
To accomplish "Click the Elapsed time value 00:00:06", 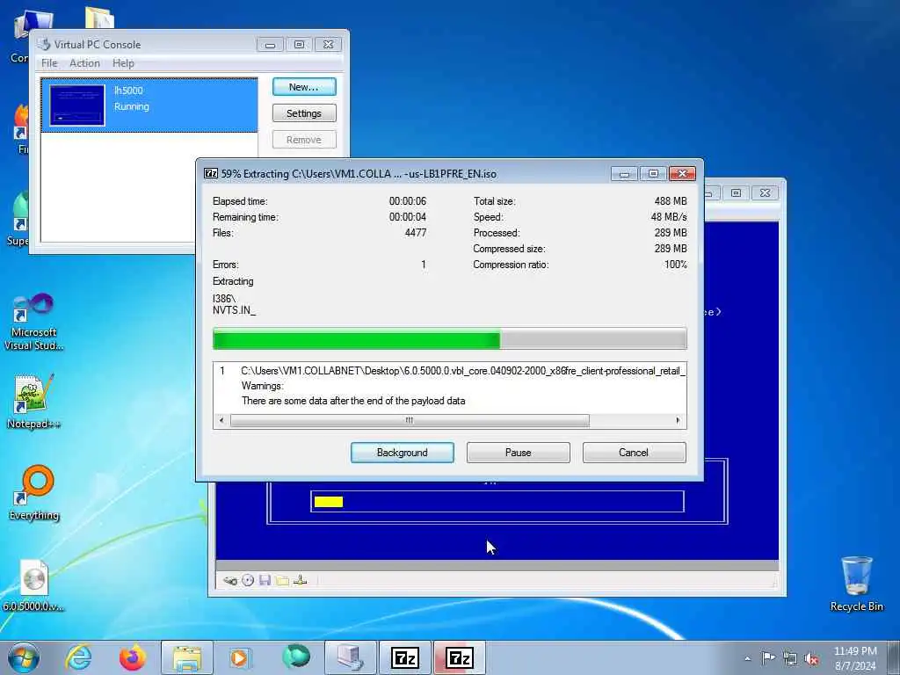I will [408, 201].
